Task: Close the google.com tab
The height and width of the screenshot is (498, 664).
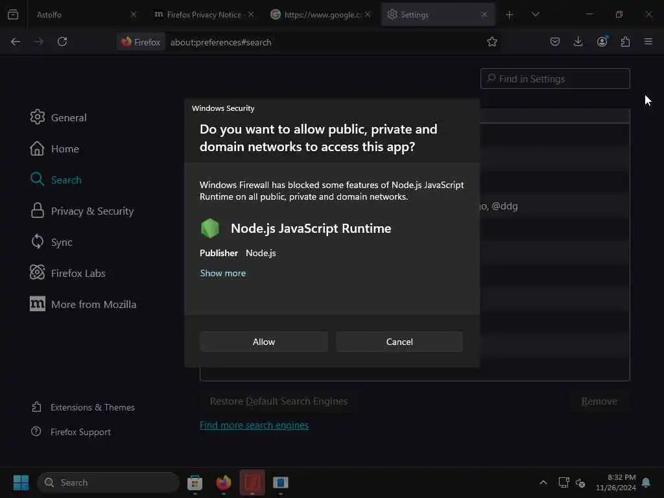Action: point(368,14)
